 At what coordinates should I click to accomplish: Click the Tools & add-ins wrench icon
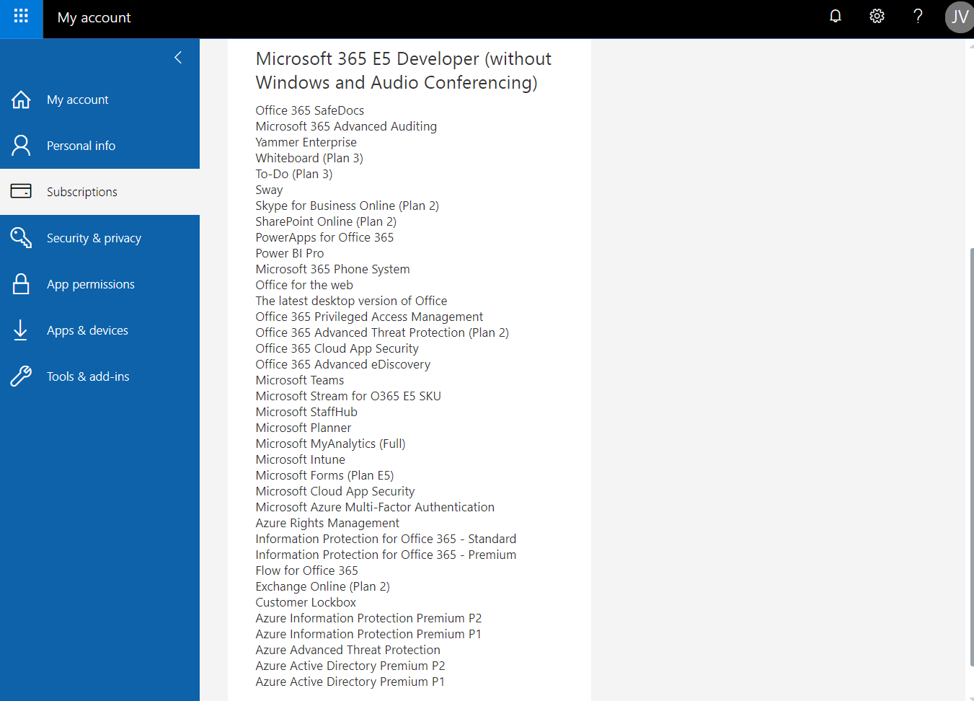(21, 376)
